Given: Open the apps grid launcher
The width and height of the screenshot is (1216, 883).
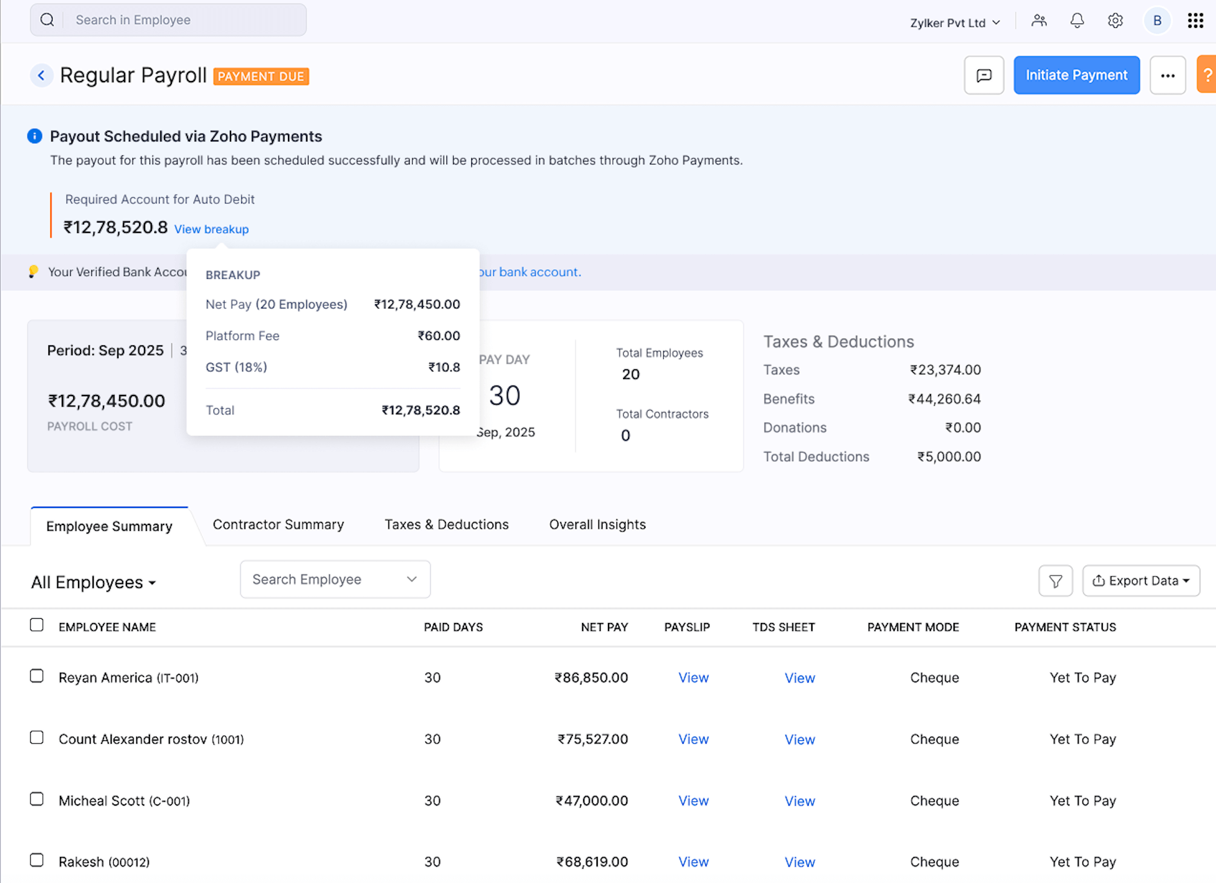Looking at the screenshot, I should (x=1195, y=20).
